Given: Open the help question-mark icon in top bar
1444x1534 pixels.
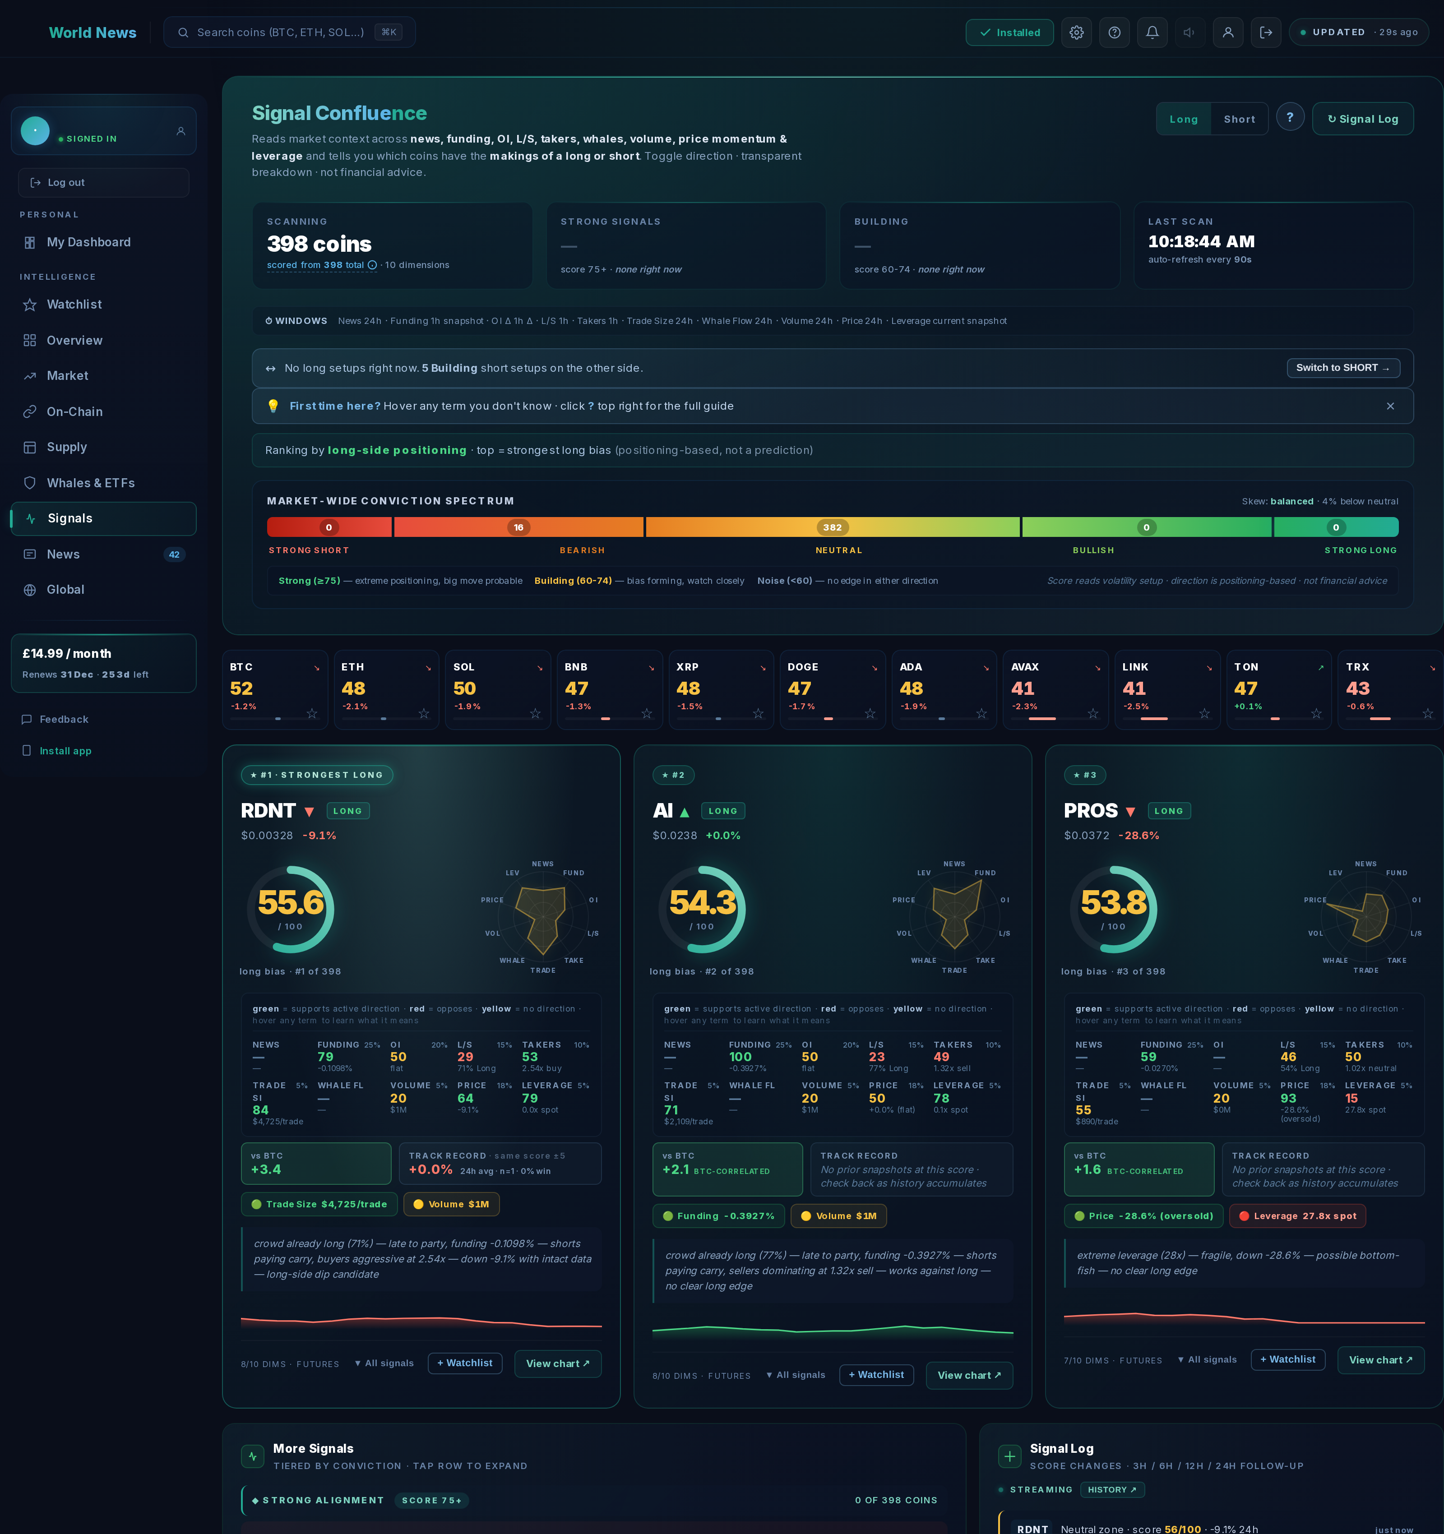Looking at the screenshot, I should (x=1115, y=32).
